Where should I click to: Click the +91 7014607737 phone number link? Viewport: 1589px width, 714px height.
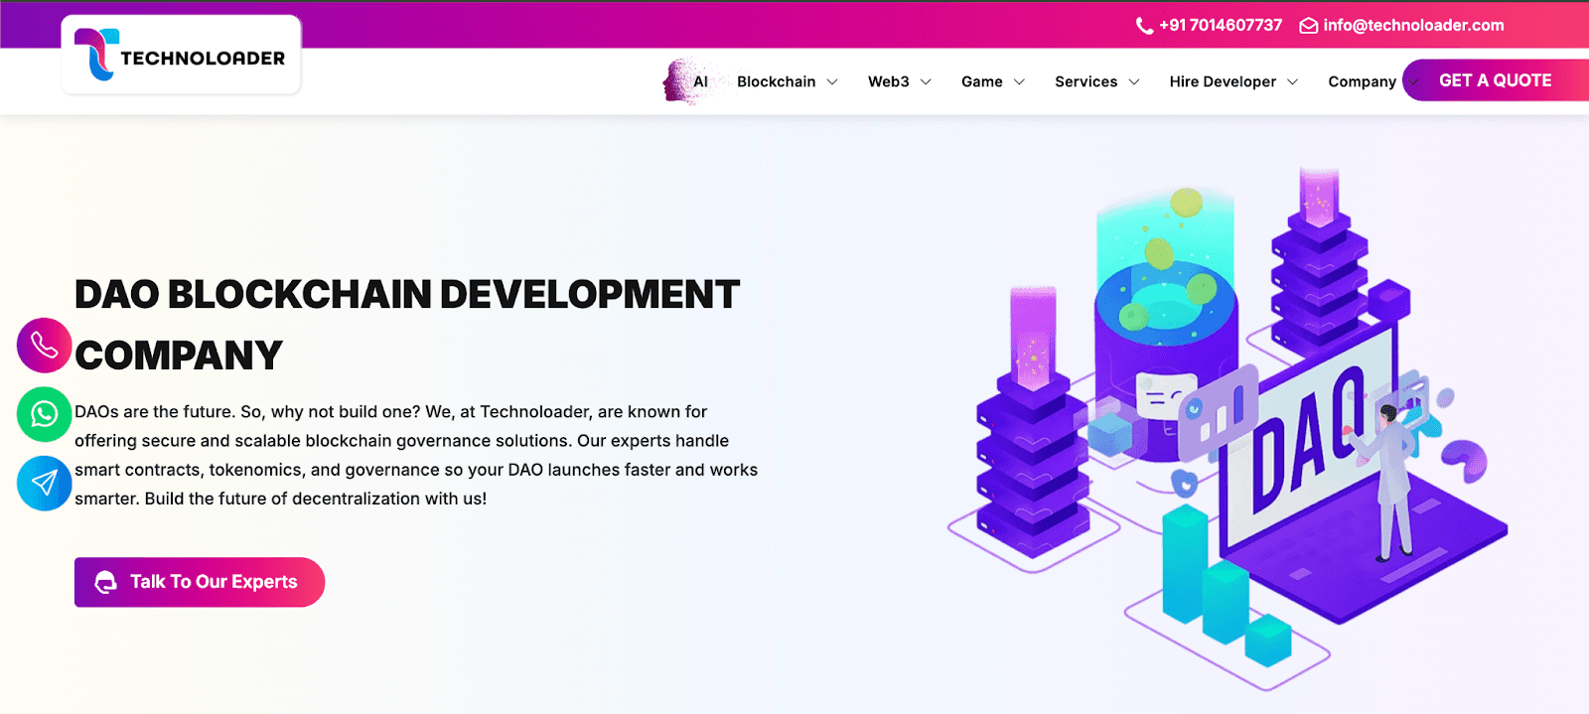point(1221,26)
